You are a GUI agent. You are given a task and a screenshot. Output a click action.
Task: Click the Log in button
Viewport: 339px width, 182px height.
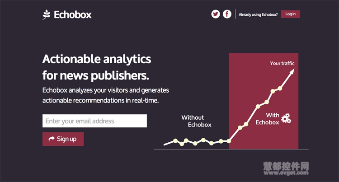coord(290,14)
